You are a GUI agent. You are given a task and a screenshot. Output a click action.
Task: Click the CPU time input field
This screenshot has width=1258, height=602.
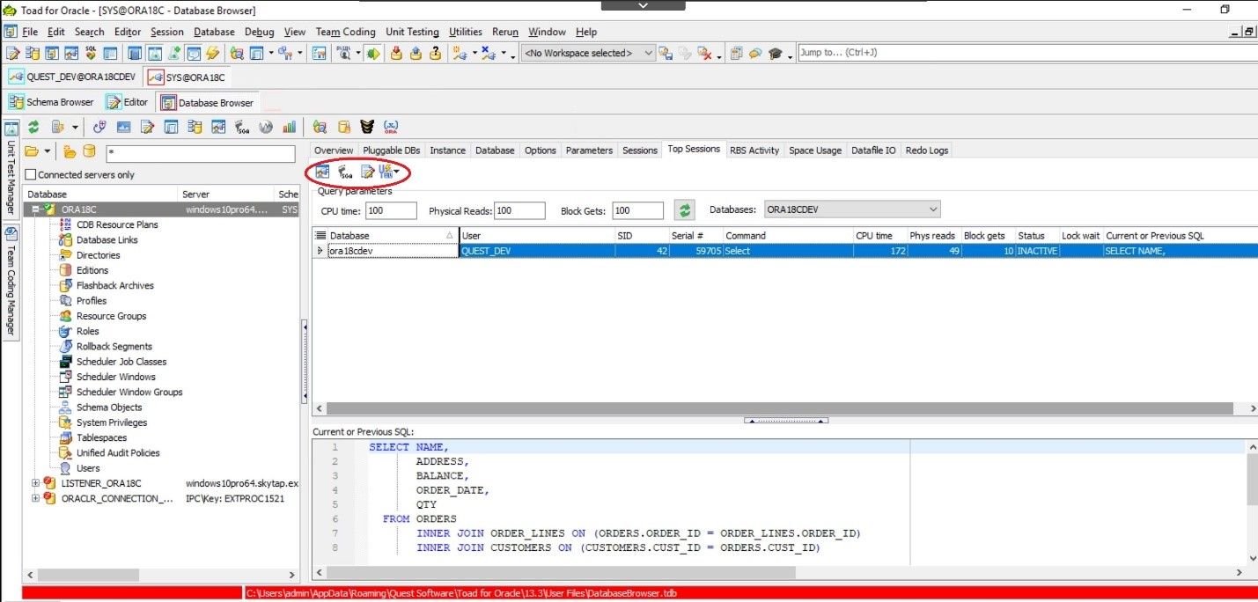[391, 210]
